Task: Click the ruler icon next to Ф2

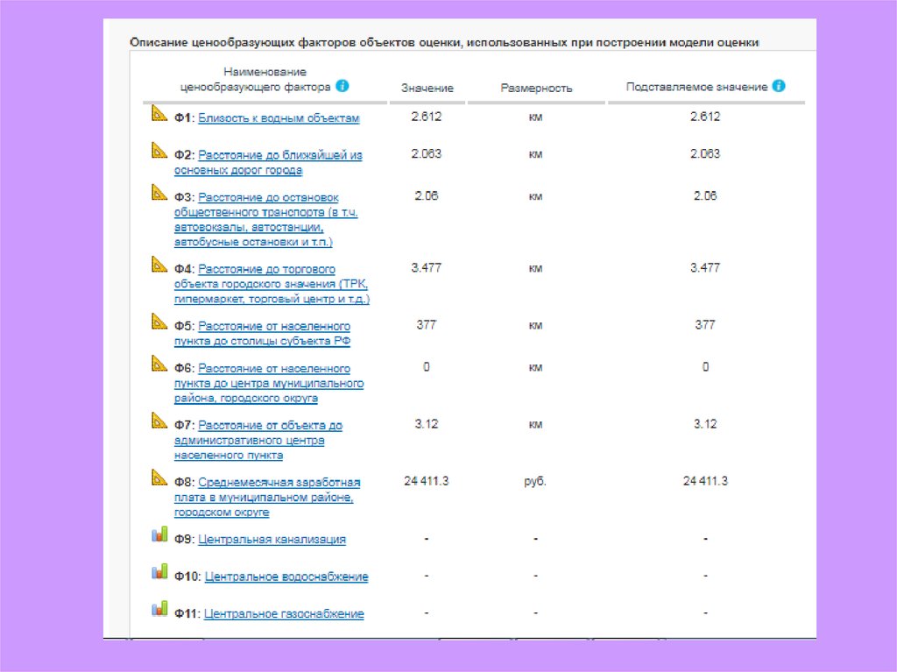Action: 159,151
